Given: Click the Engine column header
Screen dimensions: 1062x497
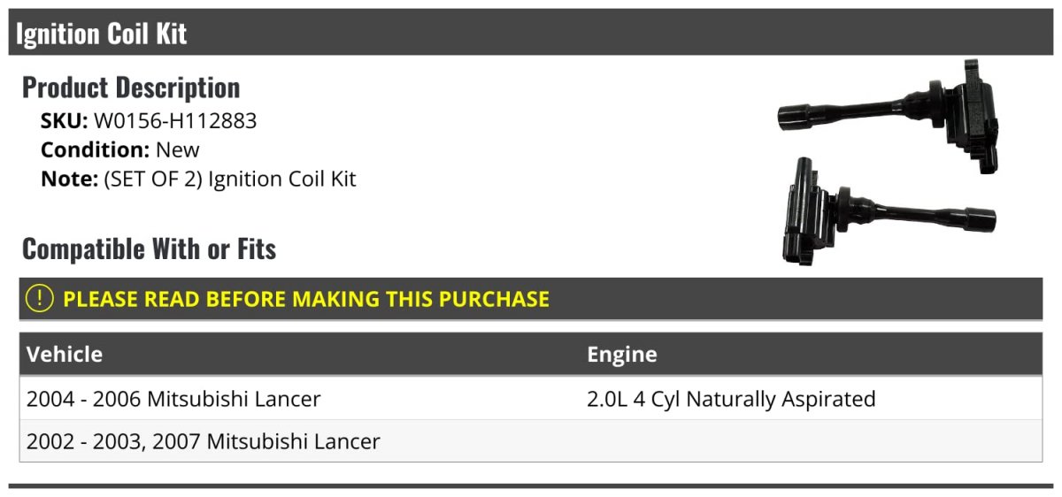Looking at the screenshot, I should pyautogui.click(x=622, y=355).
